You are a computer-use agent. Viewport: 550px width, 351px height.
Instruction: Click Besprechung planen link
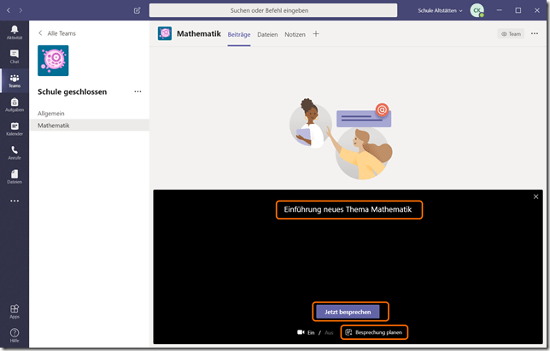tap(374, 331)
